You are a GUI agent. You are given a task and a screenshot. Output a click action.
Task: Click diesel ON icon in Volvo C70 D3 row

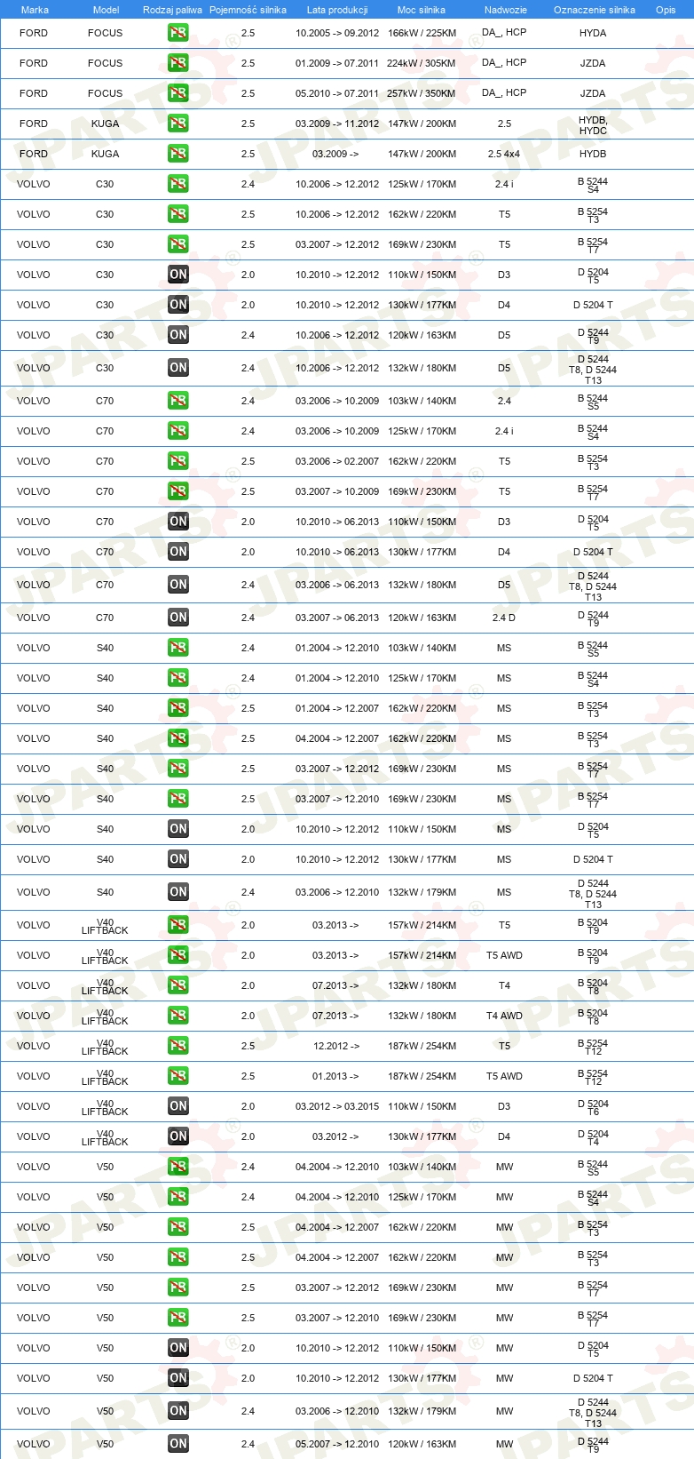[178, 522]
